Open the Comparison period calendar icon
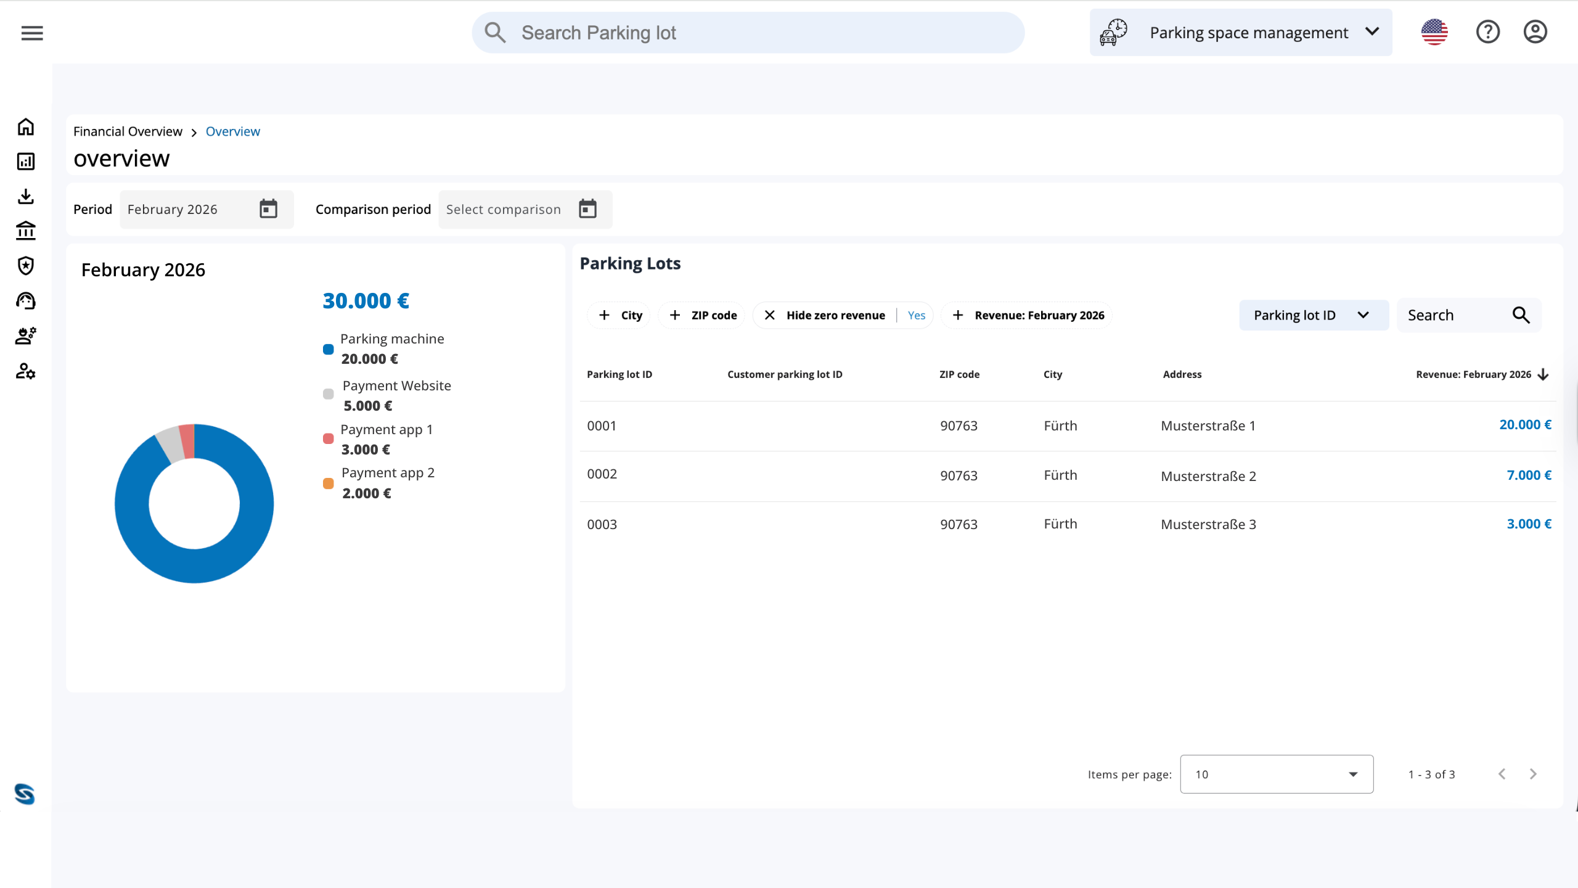The height and width of the screenshot is (888, 1578). (588, 209)
